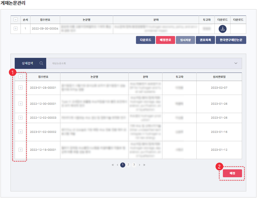The image size is (257, 198).
Task: Go to previous page using left arrow
Action: (x=118, y=165)
